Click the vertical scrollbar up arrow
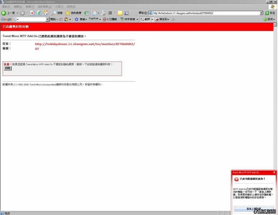Screen dimensions: 278x215 [275, 25]
